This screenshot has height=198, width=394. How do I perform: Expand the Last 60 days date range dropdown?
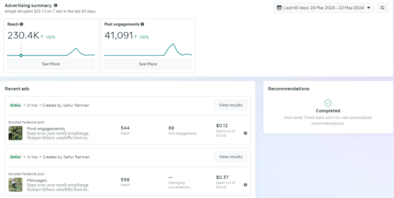point(323,8)
